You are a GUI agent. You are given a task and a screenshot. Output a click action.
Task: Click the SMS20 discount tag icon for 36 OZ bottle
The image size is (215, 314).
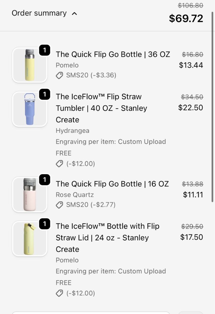[x=59, y=75]
